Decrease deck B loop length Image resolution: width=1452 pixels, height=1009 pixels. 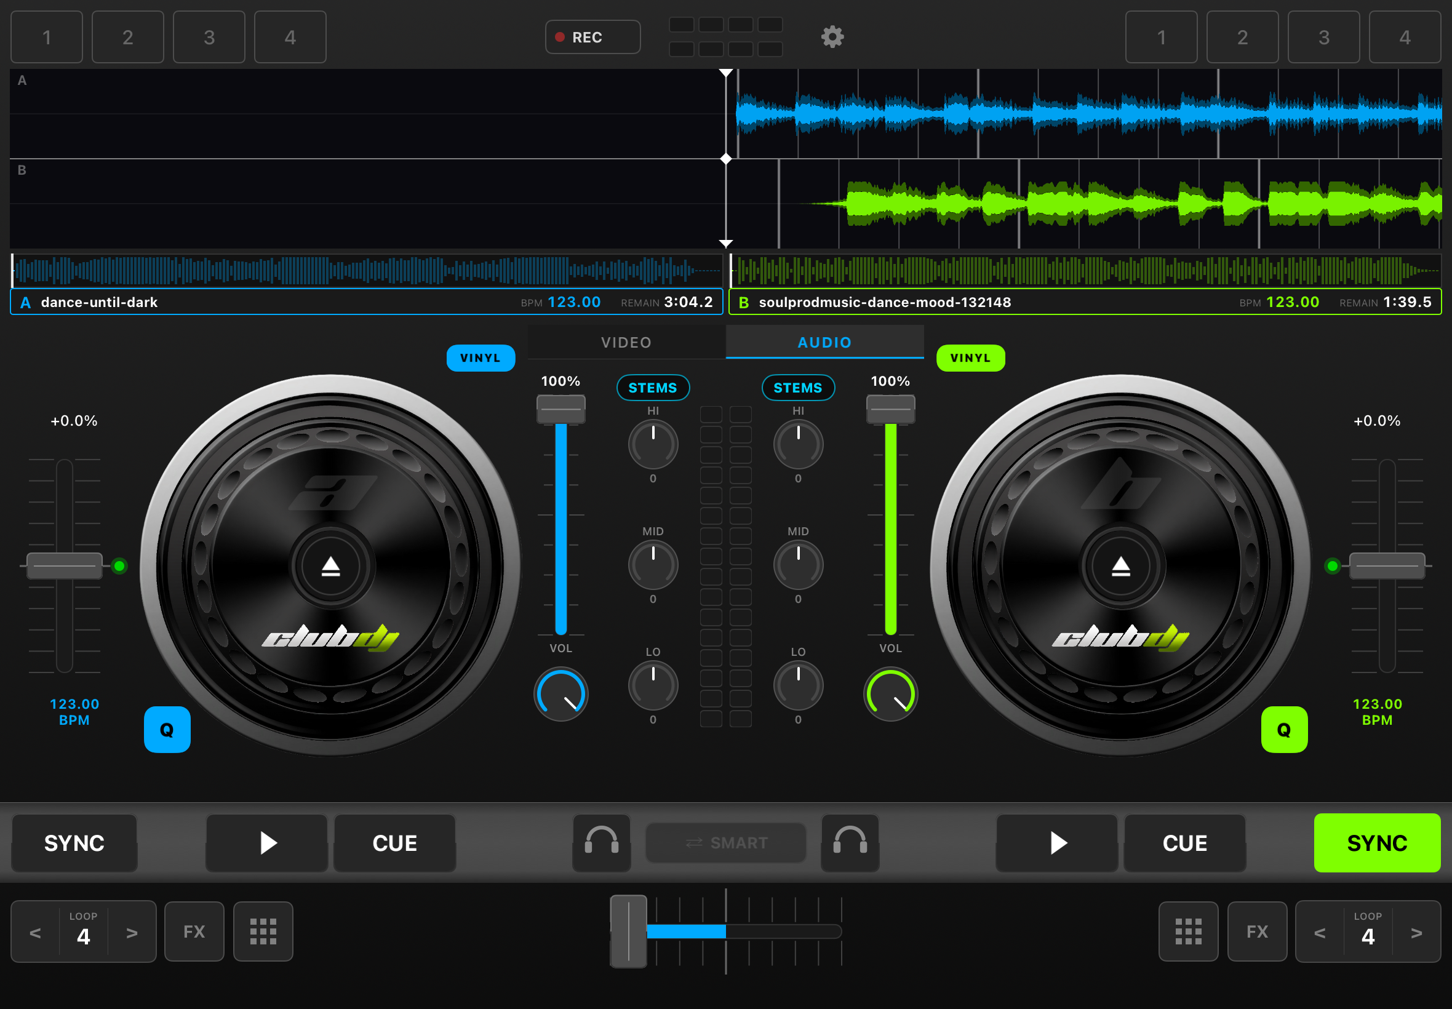1319,933
